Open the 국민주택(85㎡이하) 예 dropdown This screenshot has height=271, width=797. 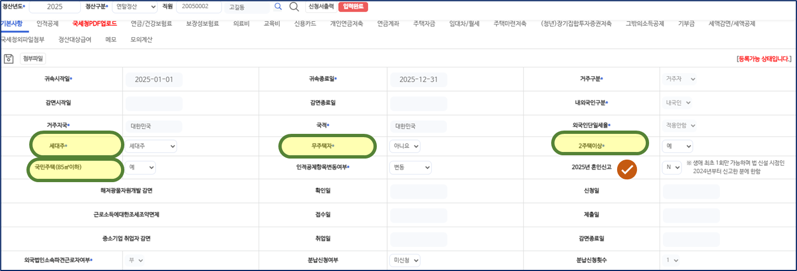pyautogui.click(x=140, y=167)
